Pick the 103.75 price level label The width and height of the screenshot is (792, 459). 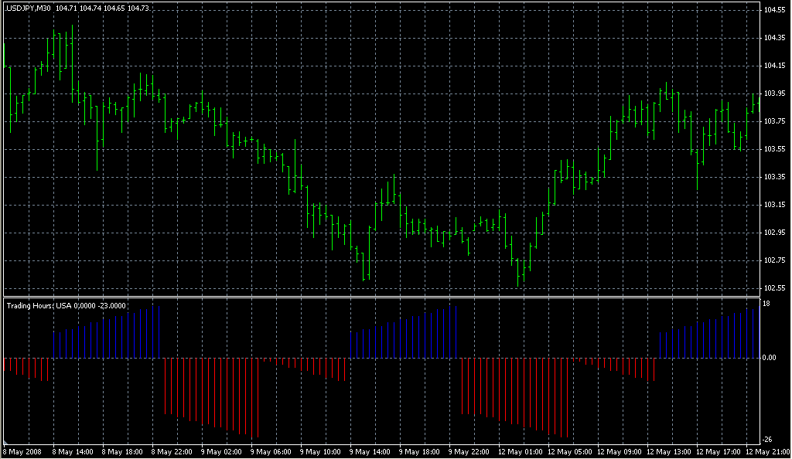(x=775, y=121)
